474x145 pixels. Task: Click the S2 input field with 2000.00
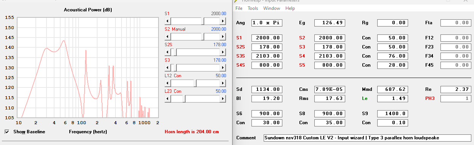tap(330, 38)
